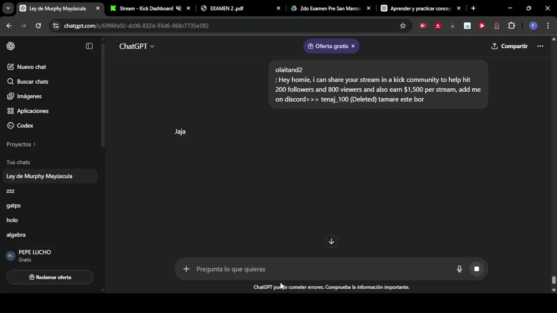Open the tab search dropdown arrow
Screen dimensions: 557x313
(8, 8)
